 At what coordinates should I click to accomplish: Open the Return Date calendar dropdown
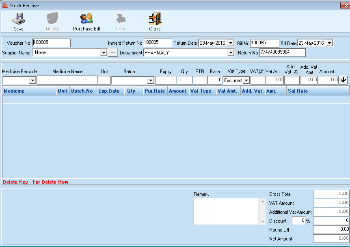coord(230,42)
